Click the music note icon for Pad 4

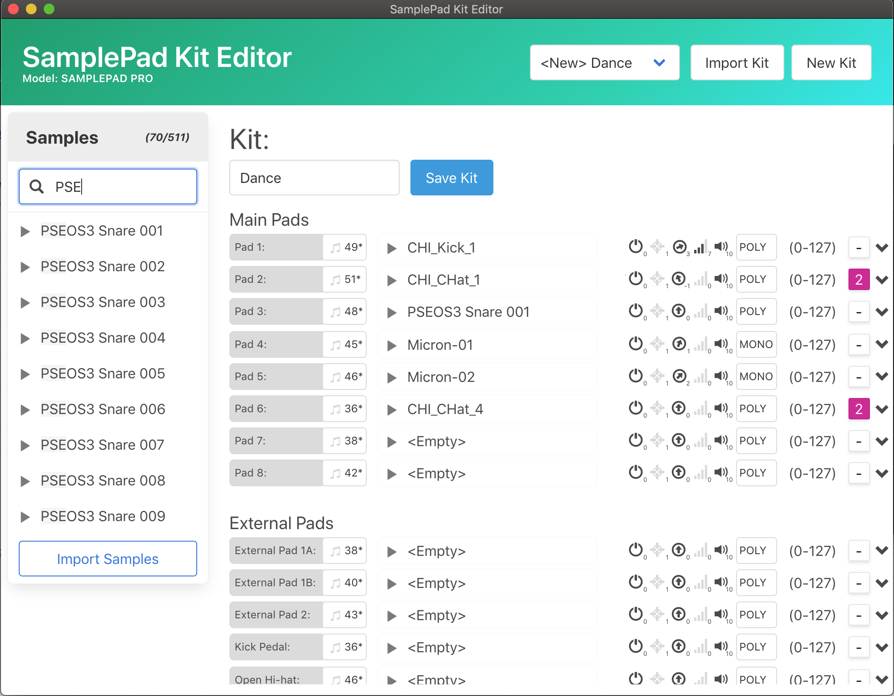coord(335,344)
